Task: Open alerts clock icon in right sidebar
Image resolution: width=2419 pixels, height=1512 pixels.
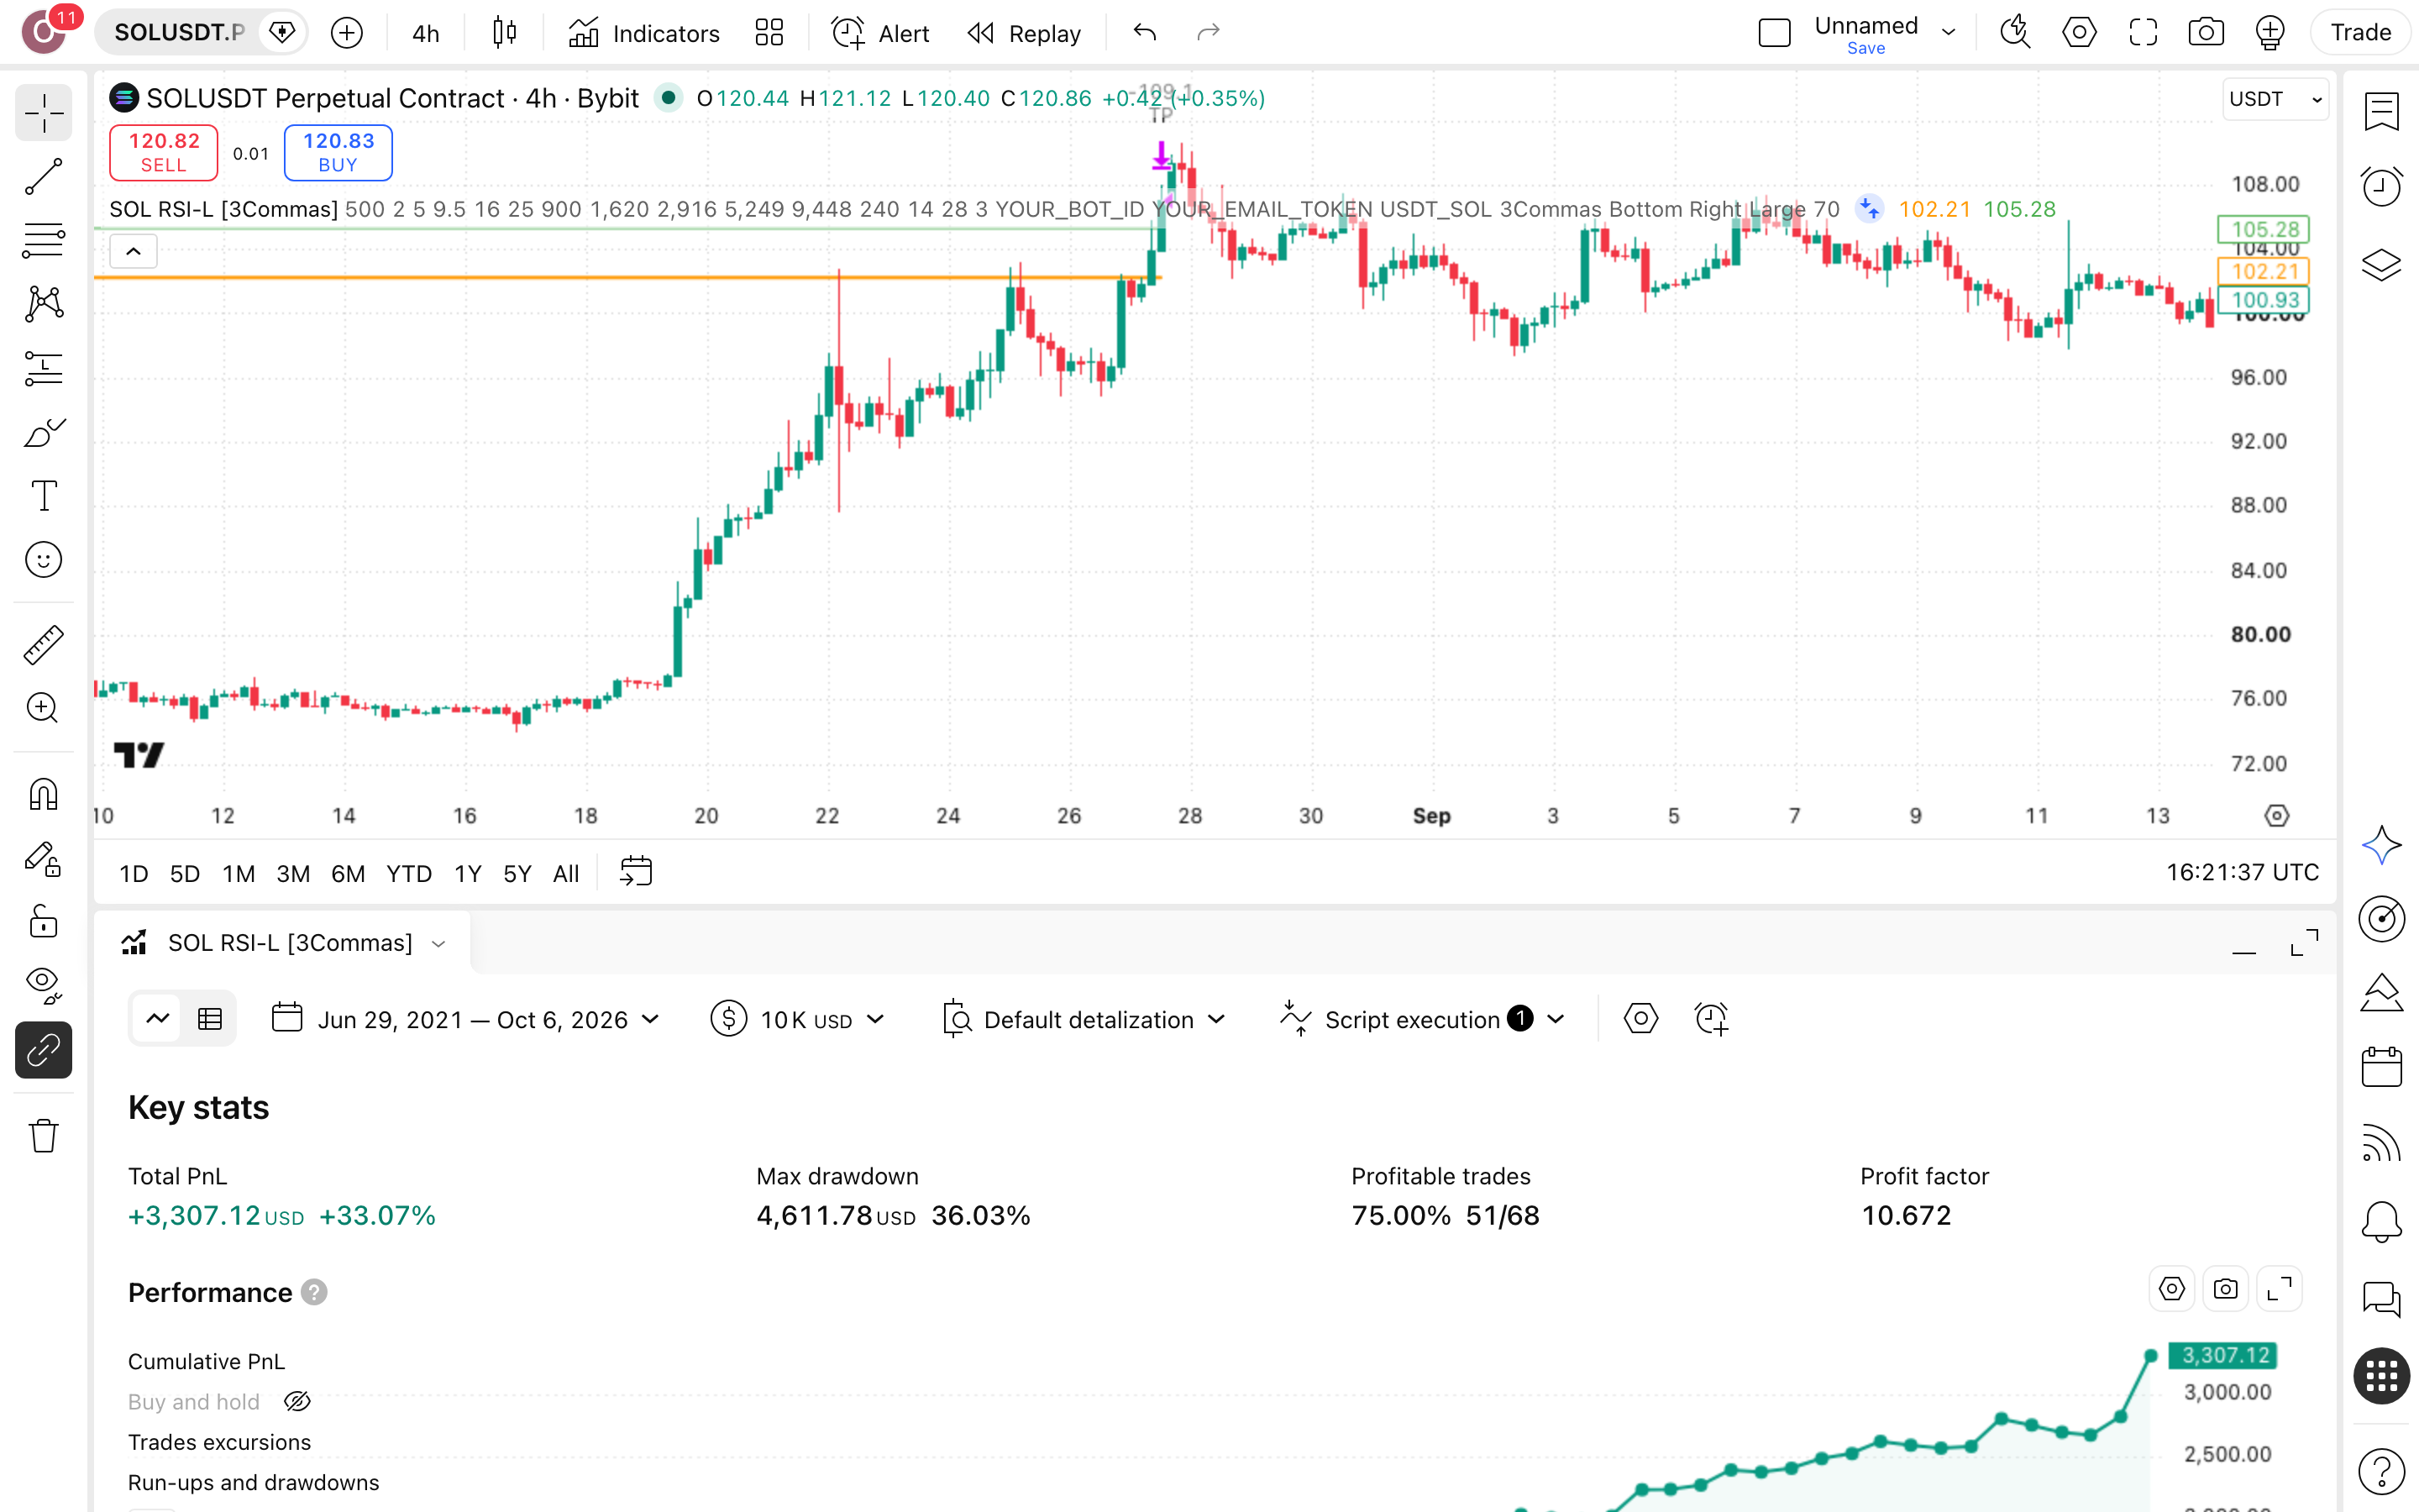Action: (2381, 187)
